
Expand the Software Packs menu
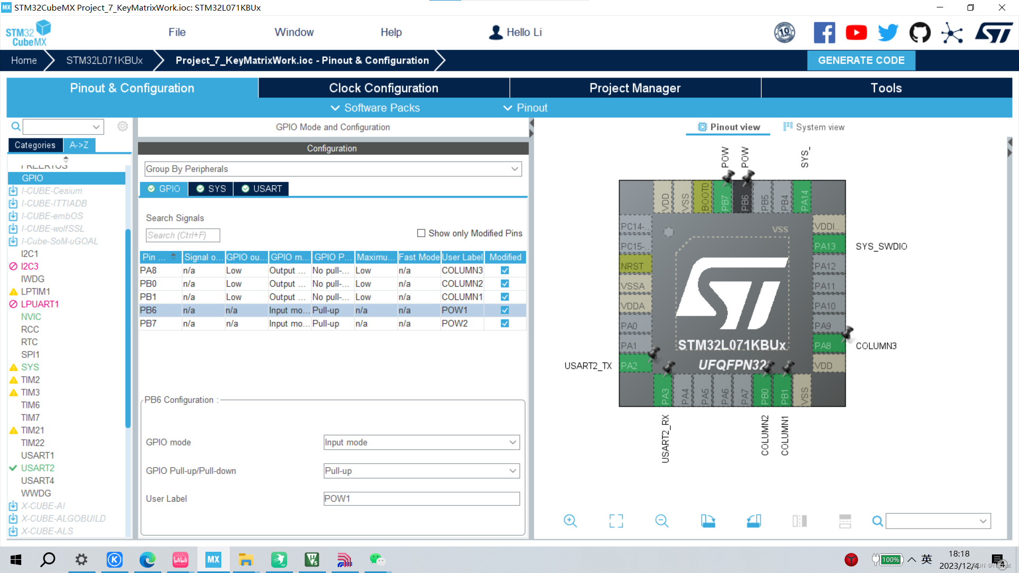pos(375,108)
